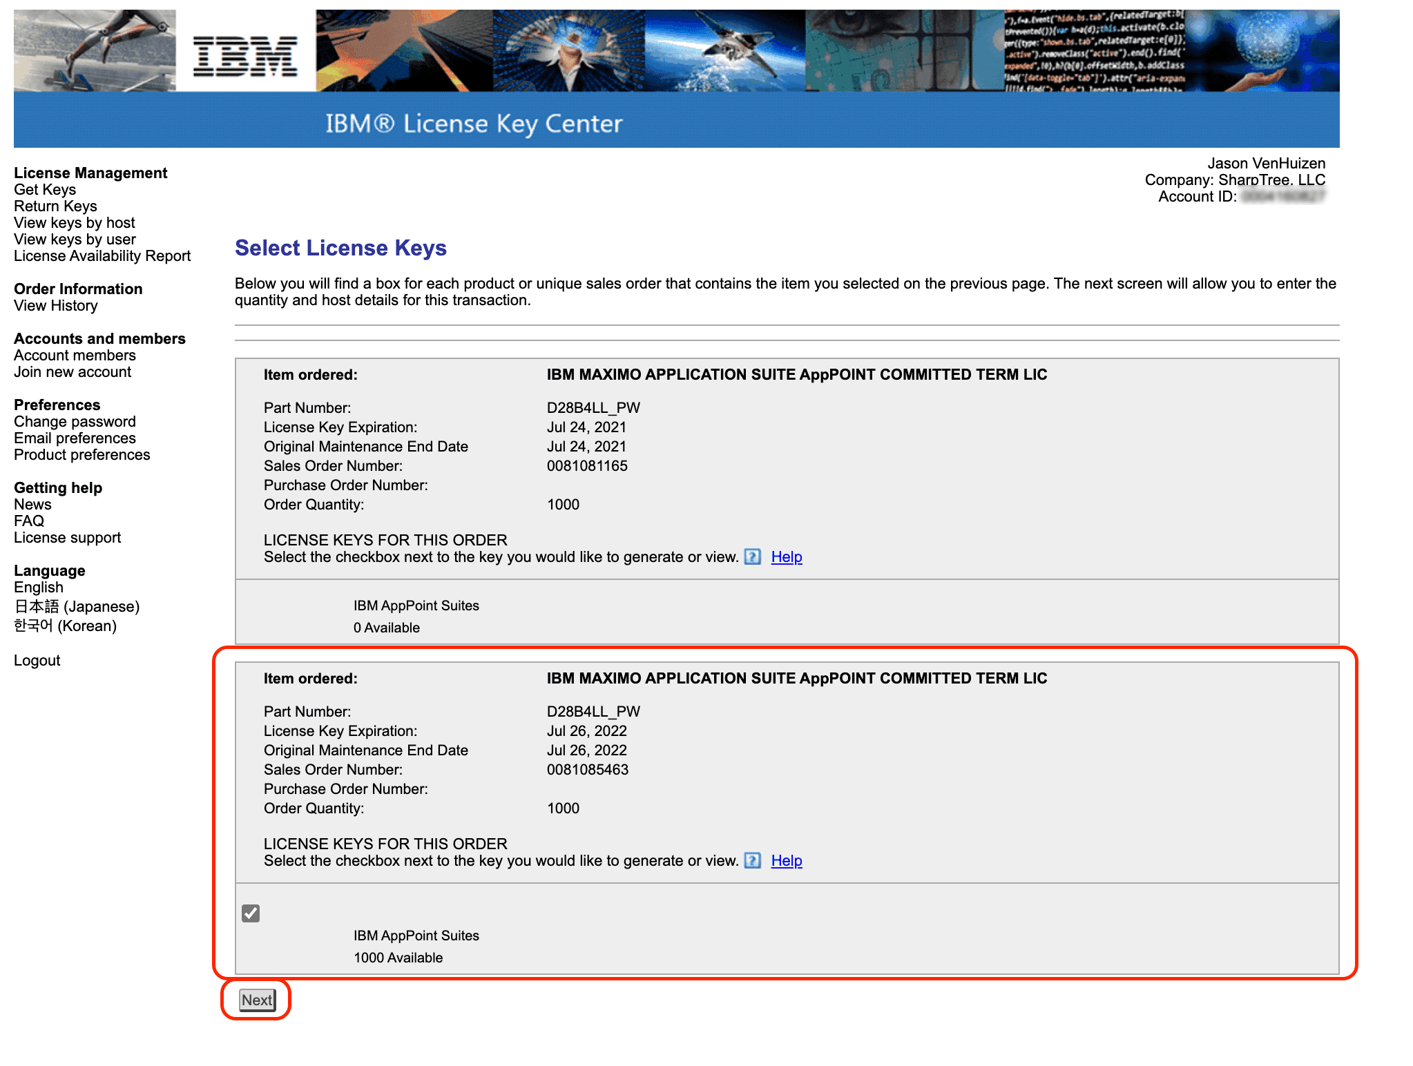
Task: Click the jet aircraft image in banner
Action: [725, 50]
